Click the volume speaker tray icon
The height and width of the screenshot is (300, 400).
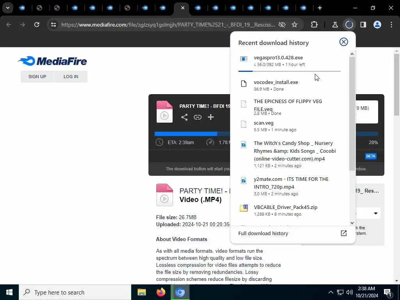350,292
